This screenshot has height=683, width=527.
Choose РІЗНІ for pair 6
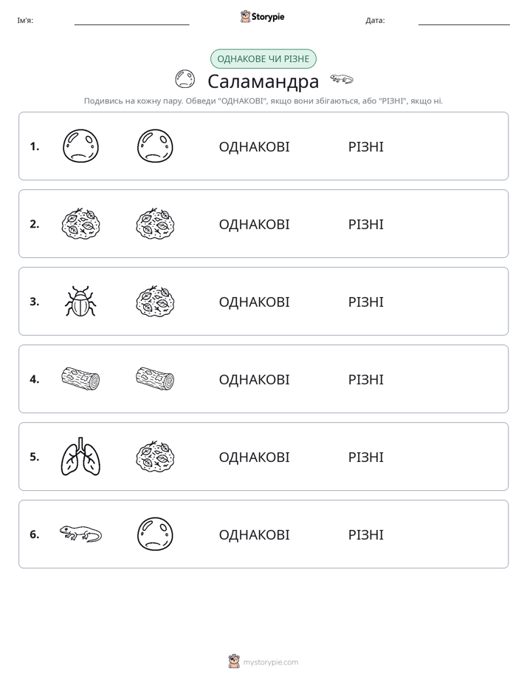click(x=365, y=534)
